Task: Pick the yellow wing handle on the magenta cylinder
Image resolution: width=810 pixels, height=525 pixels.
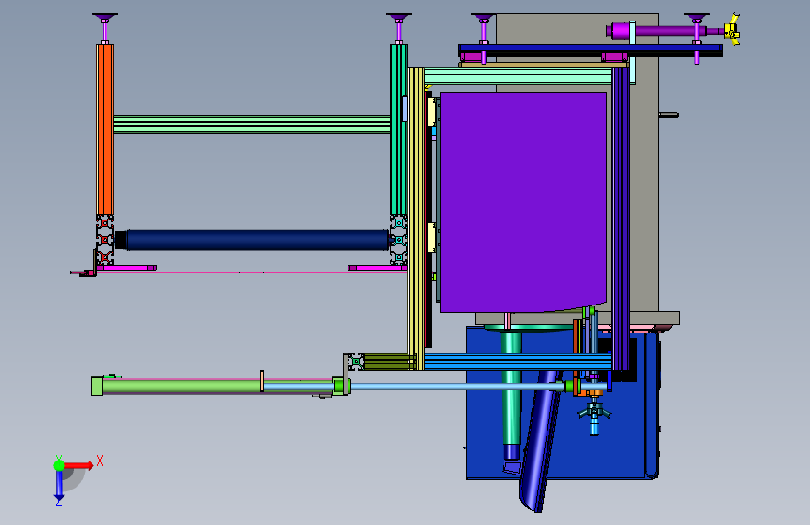Action: (732, 30)
